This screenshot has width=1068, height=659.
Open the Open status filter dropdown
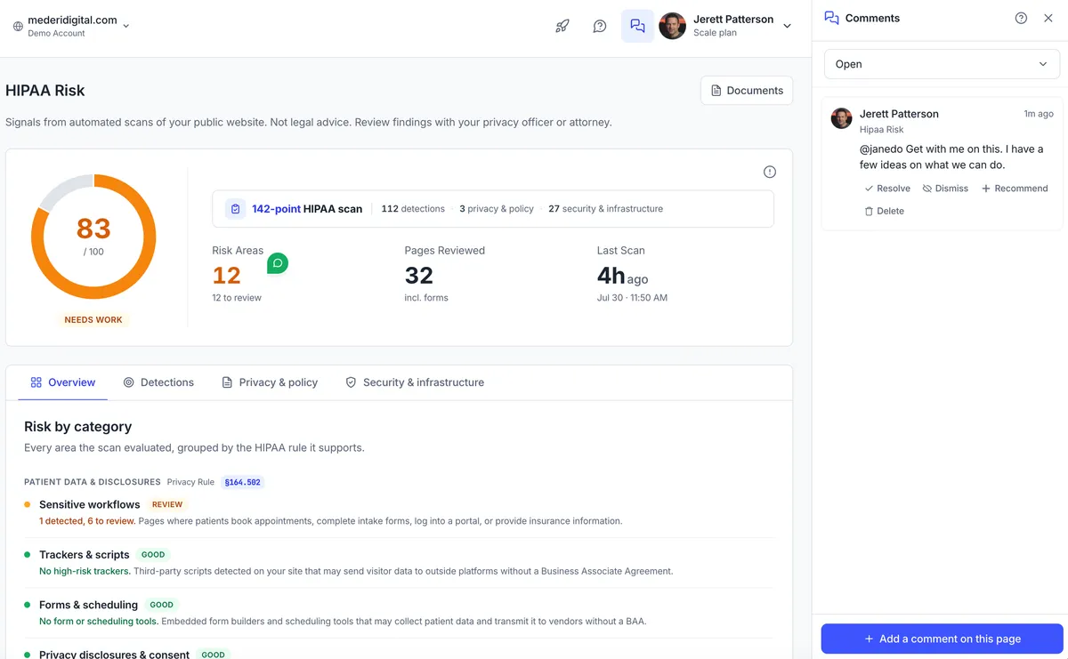pos(942,64)
